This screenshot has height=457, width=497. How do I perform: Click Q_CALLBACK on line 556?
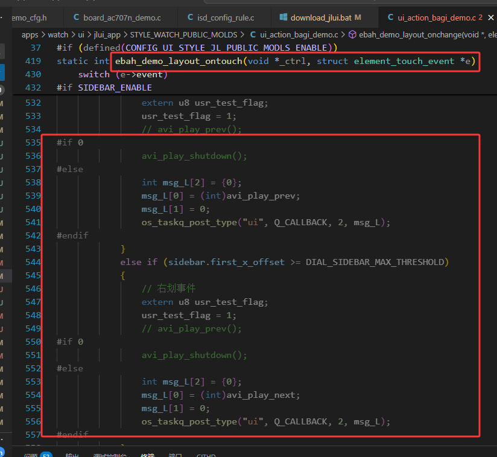(300, 422)
